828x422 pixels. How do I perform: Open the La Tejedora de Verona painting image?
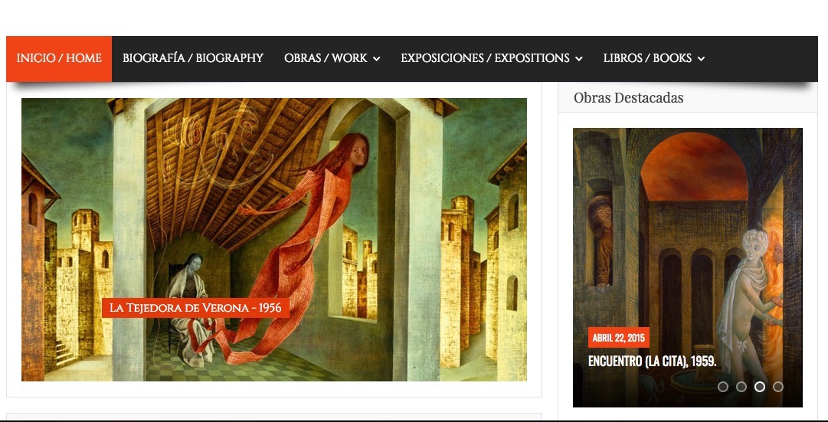274,239
